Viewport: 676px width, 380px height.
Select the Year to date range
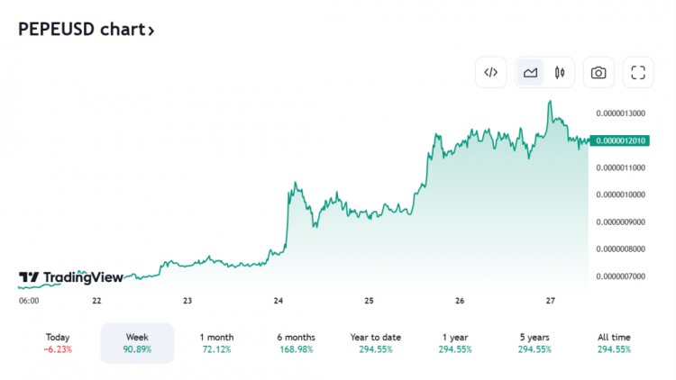(x=376, y=343)
